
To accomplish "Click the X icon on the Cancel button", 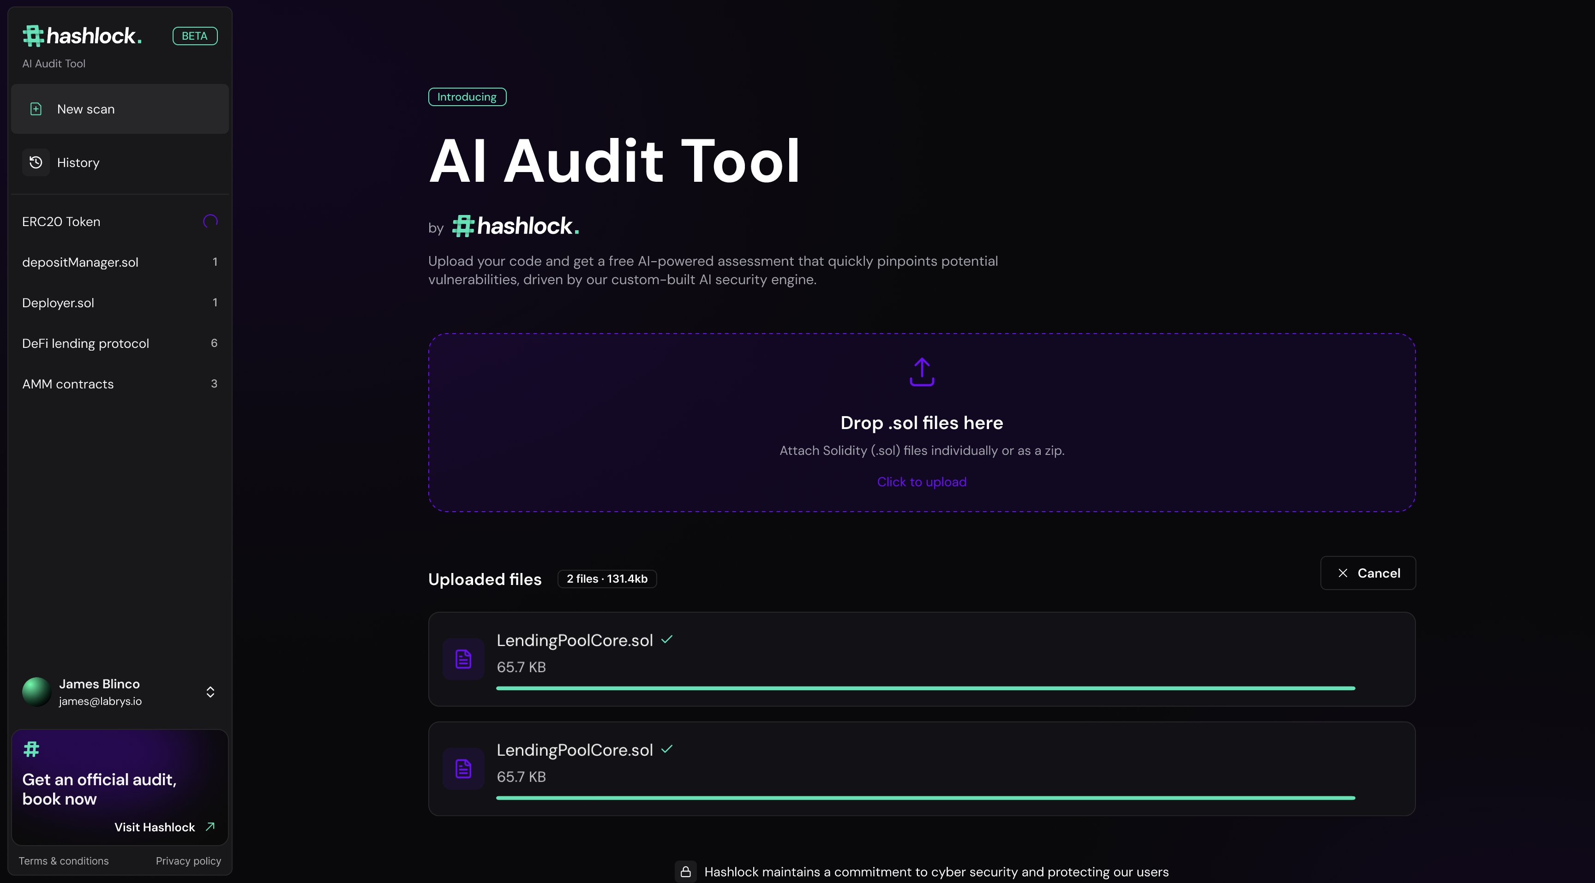I will pos(1343,573).
